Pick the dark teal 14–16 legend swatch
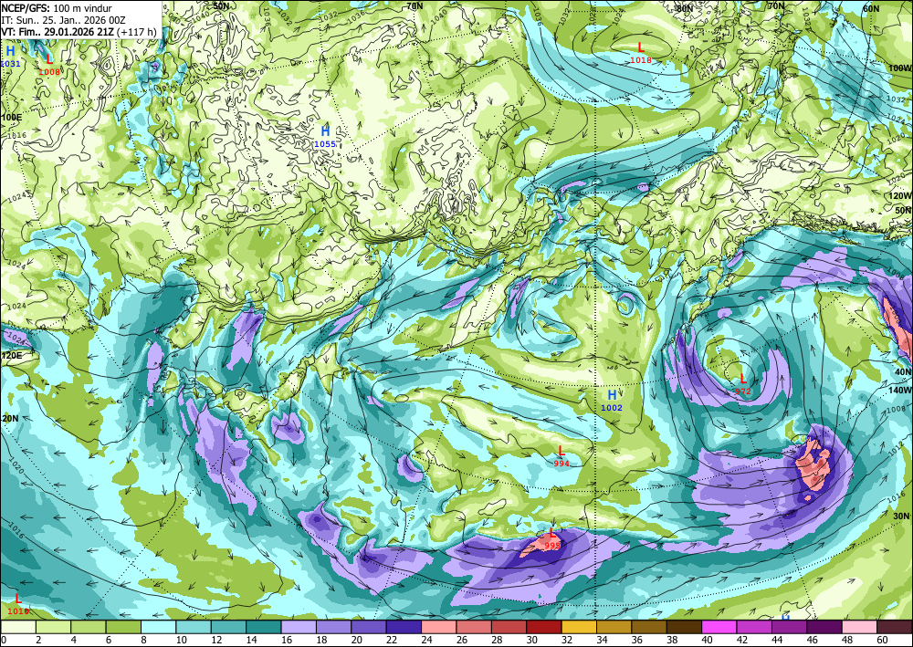 (264, 627)
